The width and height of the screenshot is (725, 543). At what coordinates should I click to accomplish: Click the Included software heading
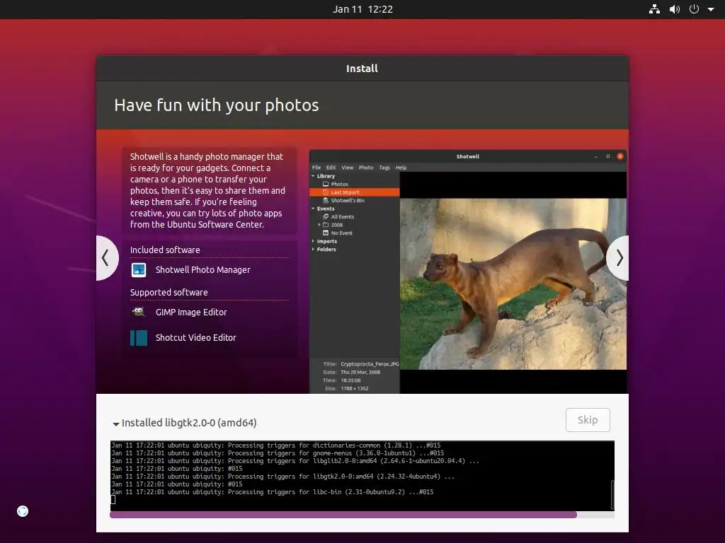[x=165, y=250]
